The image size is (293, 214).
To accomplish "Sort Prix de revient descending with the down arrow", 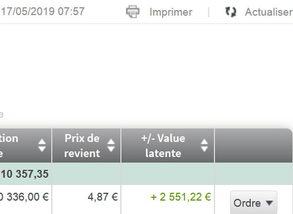I will 111,149.
